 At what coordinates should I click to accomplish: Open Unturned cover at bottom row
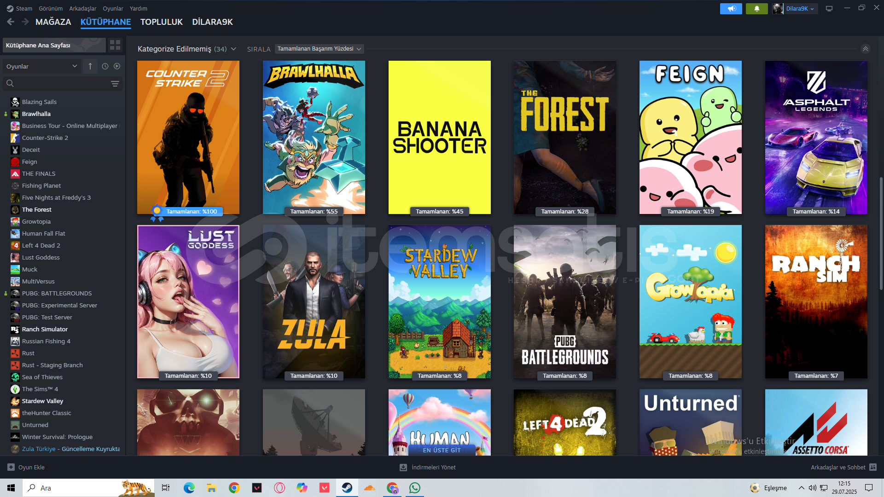click(x=691, y=422)
